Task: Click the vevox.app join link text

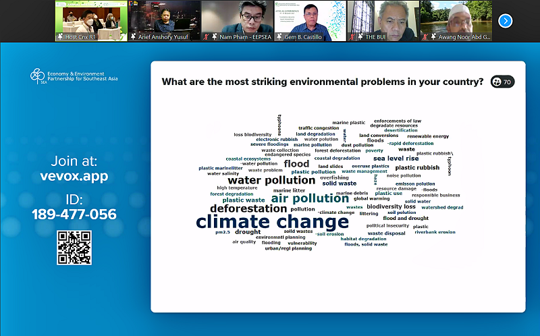Action: [x=74, y=177]
